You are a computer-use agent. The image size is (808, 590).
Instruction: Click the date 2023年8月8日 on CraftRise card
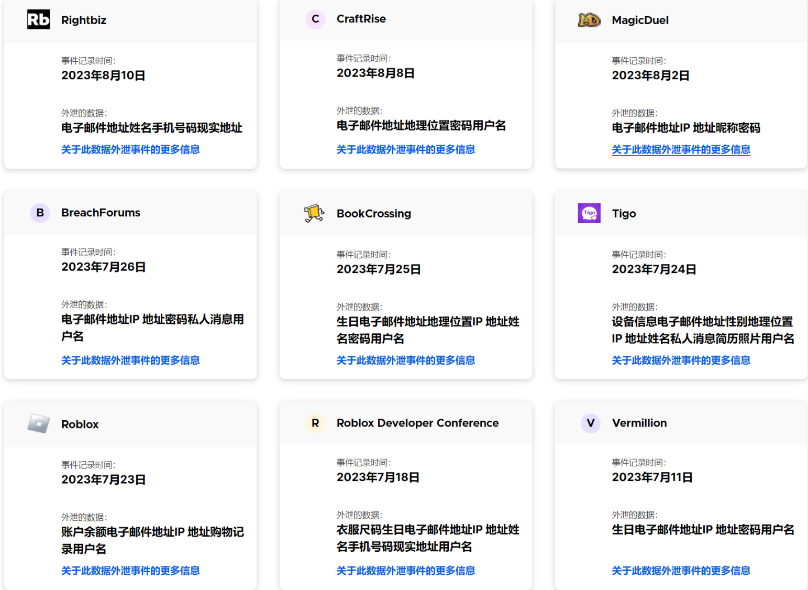[x=375, y=73]
